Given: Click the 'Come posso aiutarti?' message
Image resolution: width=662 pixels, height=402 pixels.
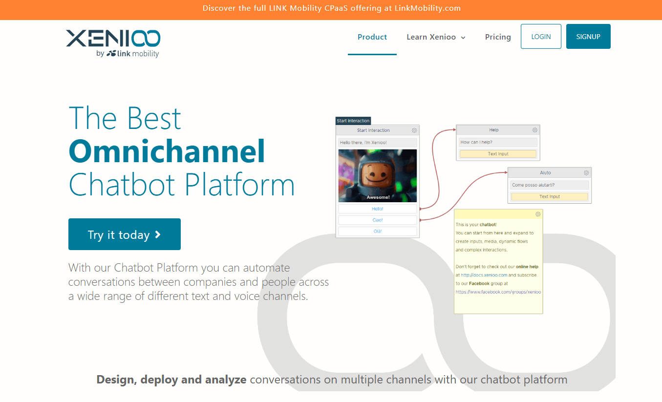Looking at the screenshot, I should [550, 185].
